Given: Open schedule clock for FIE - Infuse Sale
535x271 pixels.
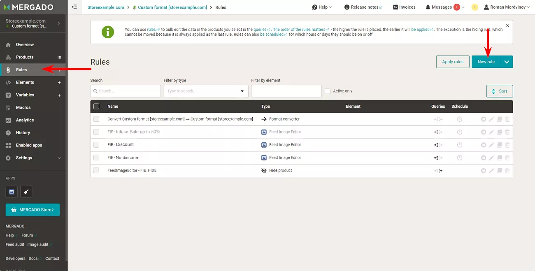Looking at the screenshot, I should [x=460, y=132].
